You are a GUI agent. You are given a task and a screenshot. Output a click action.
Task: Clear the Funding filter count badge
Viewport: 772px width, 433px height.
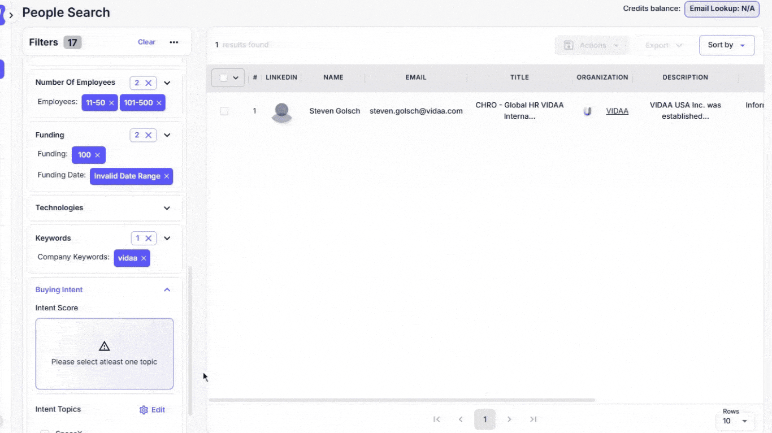(x=149, y=135)
